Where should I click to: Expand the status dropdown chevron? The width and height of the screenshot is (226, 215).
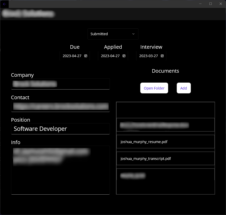click(133, 34)
